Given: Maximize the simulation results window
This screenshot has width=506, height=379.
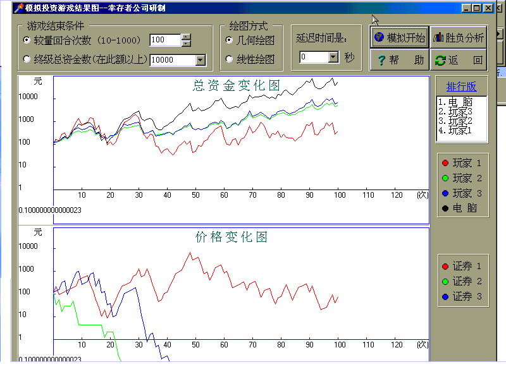Looking at the screenshot, I should coord(477,8).
